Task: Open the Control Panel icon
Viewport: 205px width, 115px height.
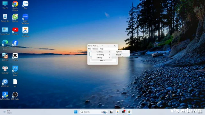Action: click(5, 31)
